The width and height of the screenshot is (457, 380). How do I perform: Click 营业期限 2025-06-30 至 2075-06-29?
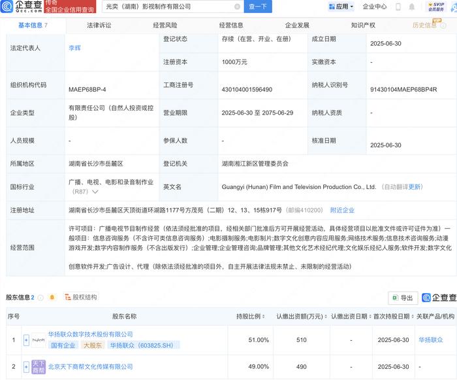pyautogui.click(x=257, y=113)
